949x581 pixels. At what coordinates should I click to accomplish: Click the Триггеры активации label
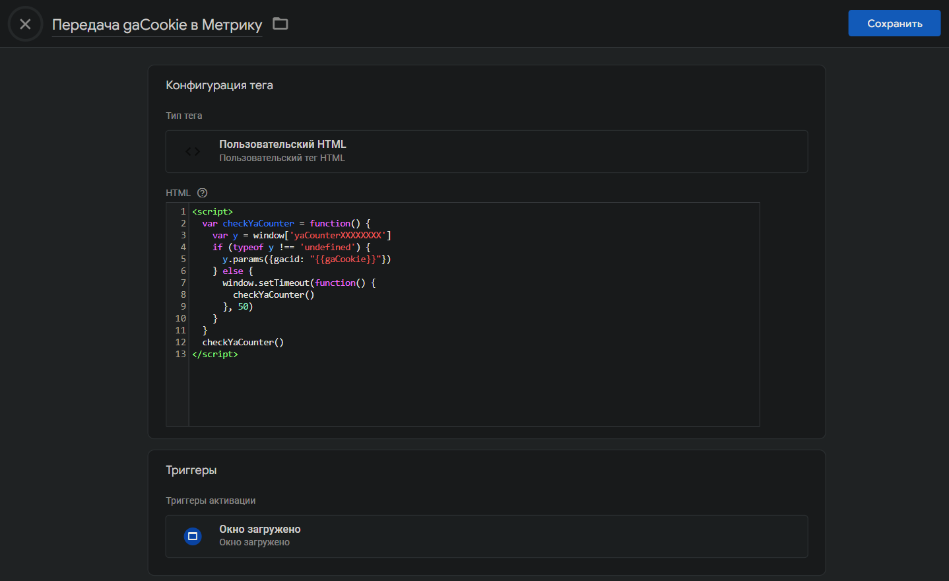[211, 500]
